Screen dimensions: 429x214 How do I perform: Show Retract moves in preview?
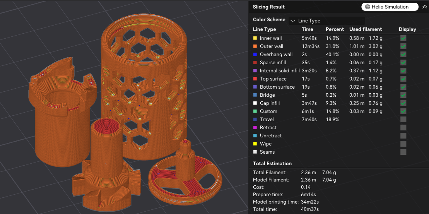(x=403, y=128)
